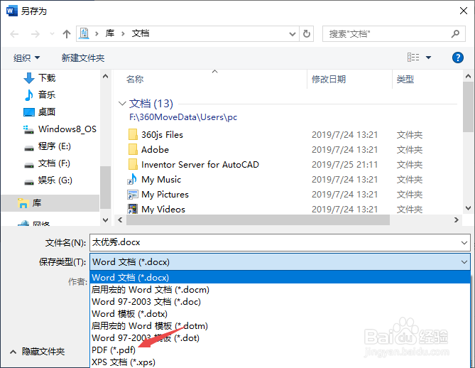Viewport: 475px width, 368px height.
Task: Go up one folder level
Action: point(67,34)
